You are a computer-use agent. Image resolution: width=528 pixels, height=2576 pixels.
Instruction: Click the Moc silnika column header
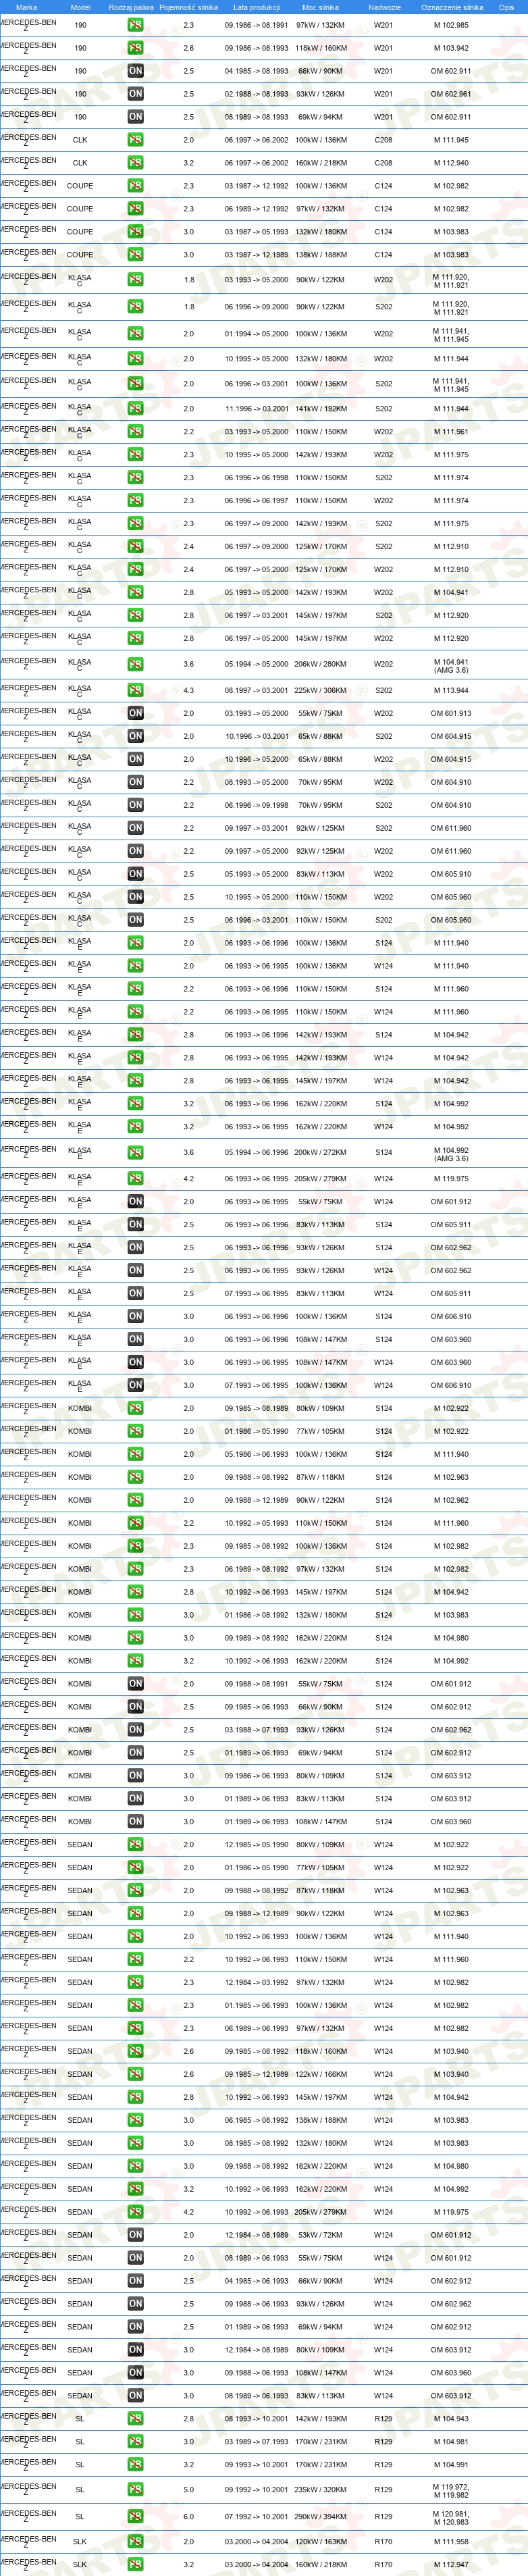320,7
